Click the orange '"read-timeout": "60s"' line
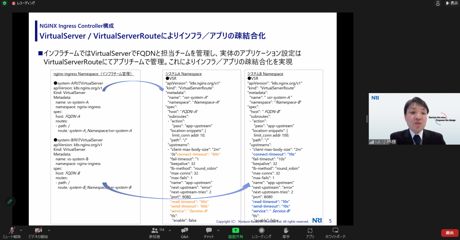The height and width of the screenshot is (240, 460). pyautogui.click(x=189, y=201)
